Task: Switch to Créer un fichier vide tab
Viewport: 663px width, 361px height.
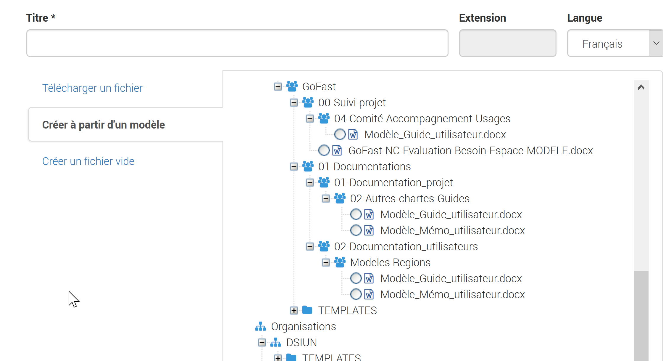Action: 88,161
